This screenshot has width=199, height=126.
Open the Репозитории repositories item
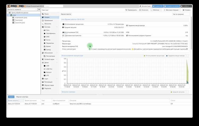click(50, 56)
